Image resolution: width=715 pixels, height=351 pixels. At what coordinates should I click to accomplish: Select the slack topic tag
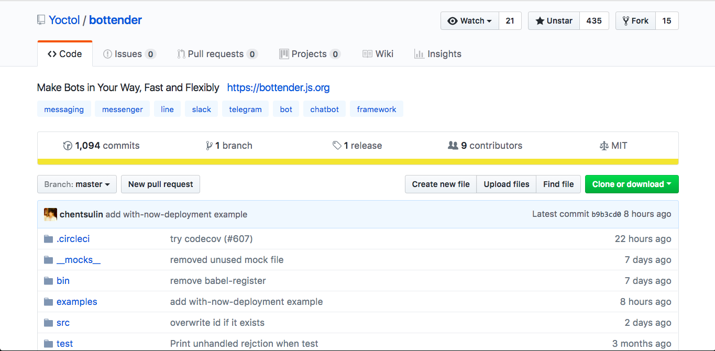202,109
